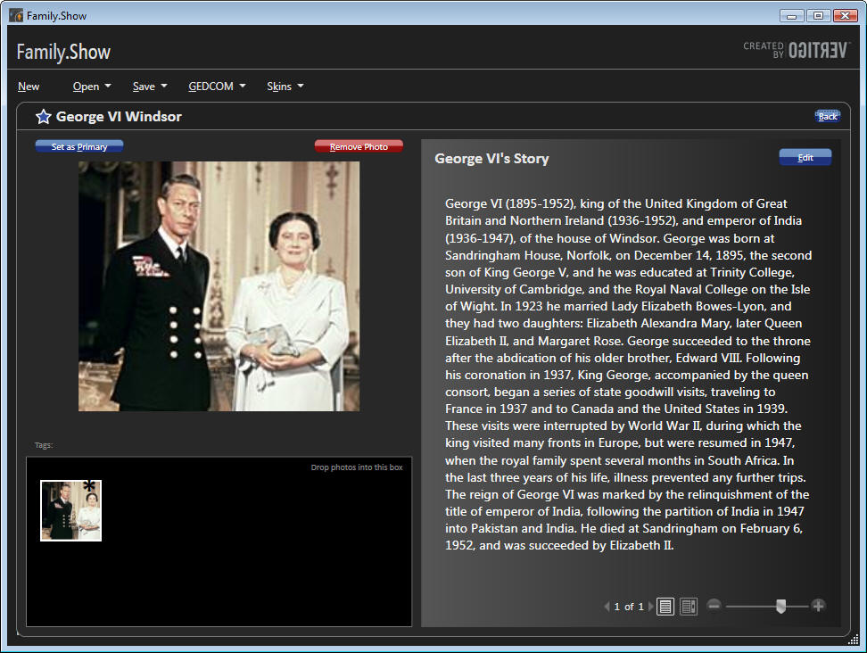Click the Vertigo logo in header
This screenshot has height=653, width=867.
coord(796,51)
